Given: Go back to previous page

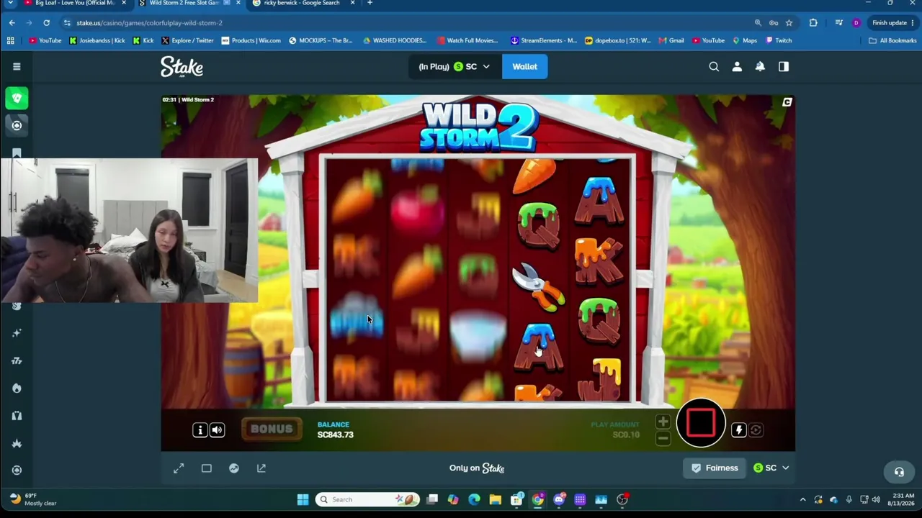Looking at the screenshot, I should point(12,23).
